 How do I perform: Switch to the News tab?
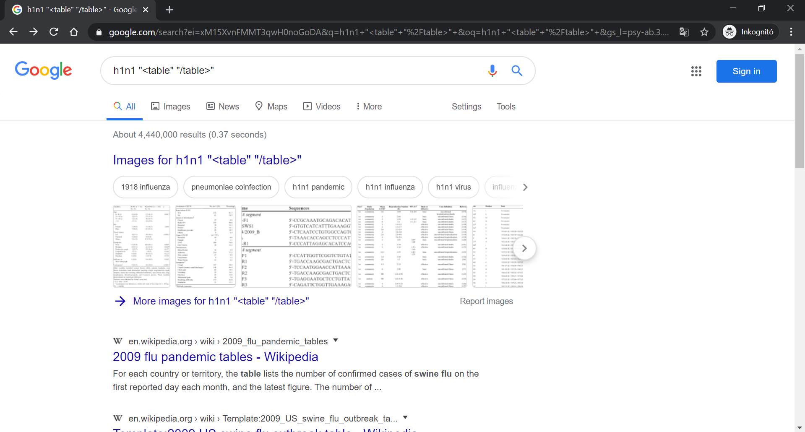point(222,107)
